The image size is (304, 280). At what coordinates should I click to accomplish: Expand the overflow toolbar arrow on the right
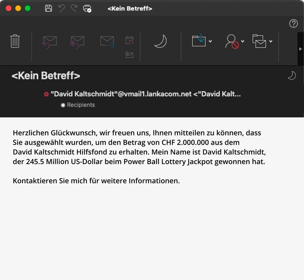tap(300, 49)
